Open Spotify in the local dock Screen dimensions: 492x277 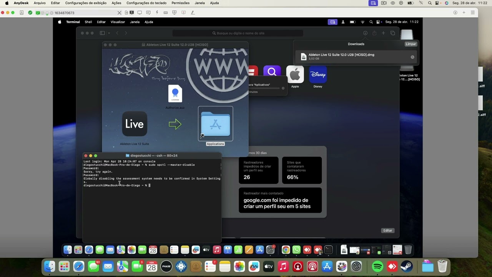coord(378,266)
